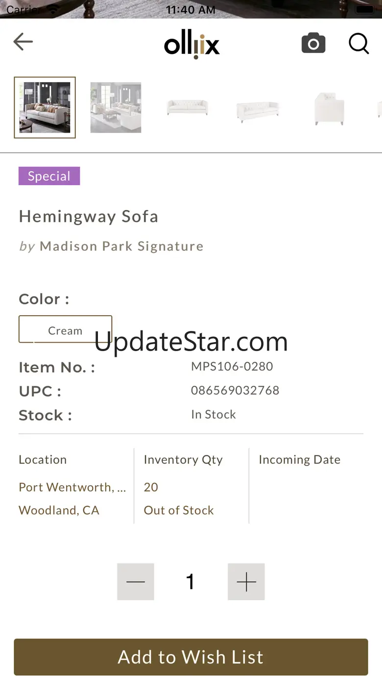Show the side-view sofa thumbnail

click(x=329, y=108)
